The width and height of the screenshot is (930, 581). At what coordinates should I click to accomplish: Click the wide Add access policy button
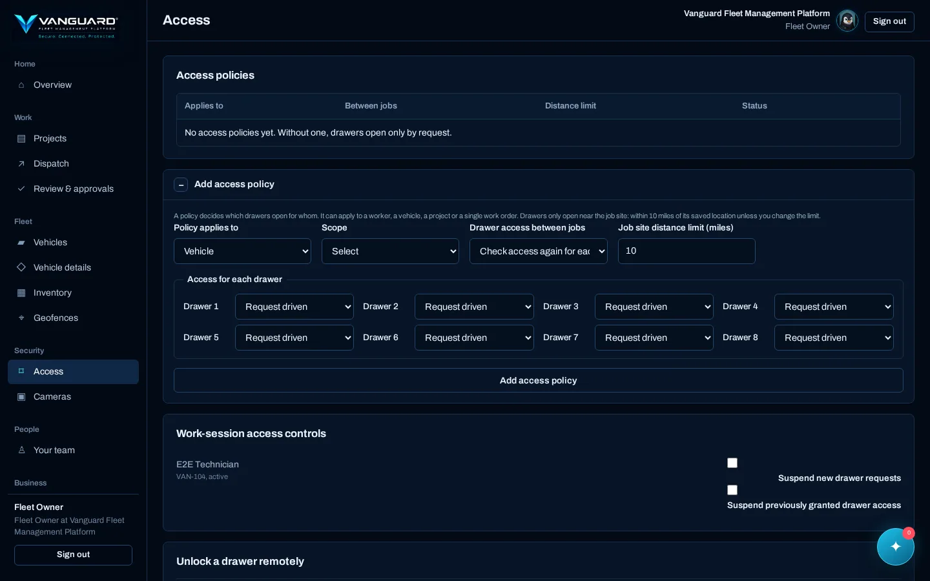tap(539, 380)
